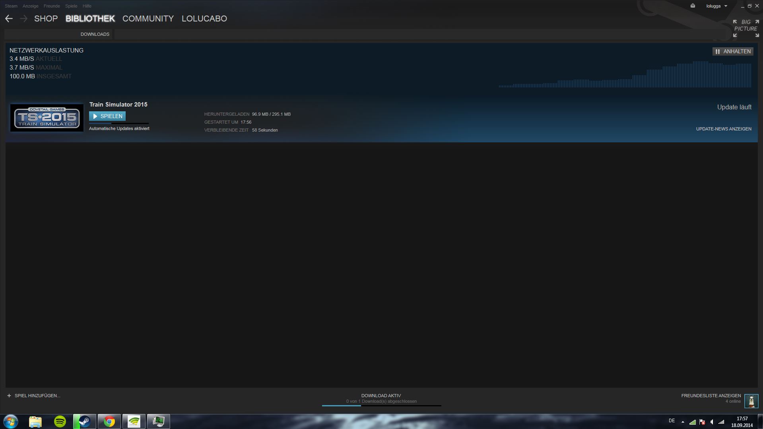Click the Train Simulator update progress bar

(x=119, y=123)
